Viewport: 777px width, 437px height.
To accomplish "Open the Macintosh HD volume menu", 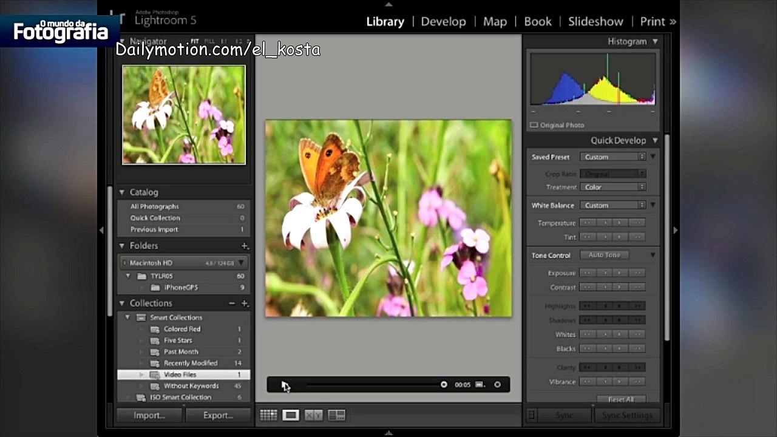I will tap(241, 263).
